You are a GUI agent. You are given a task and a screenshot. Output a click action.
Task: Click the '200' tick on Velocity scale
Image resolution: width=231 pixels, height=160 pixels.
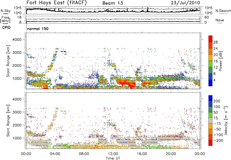[x=217, y=101]
